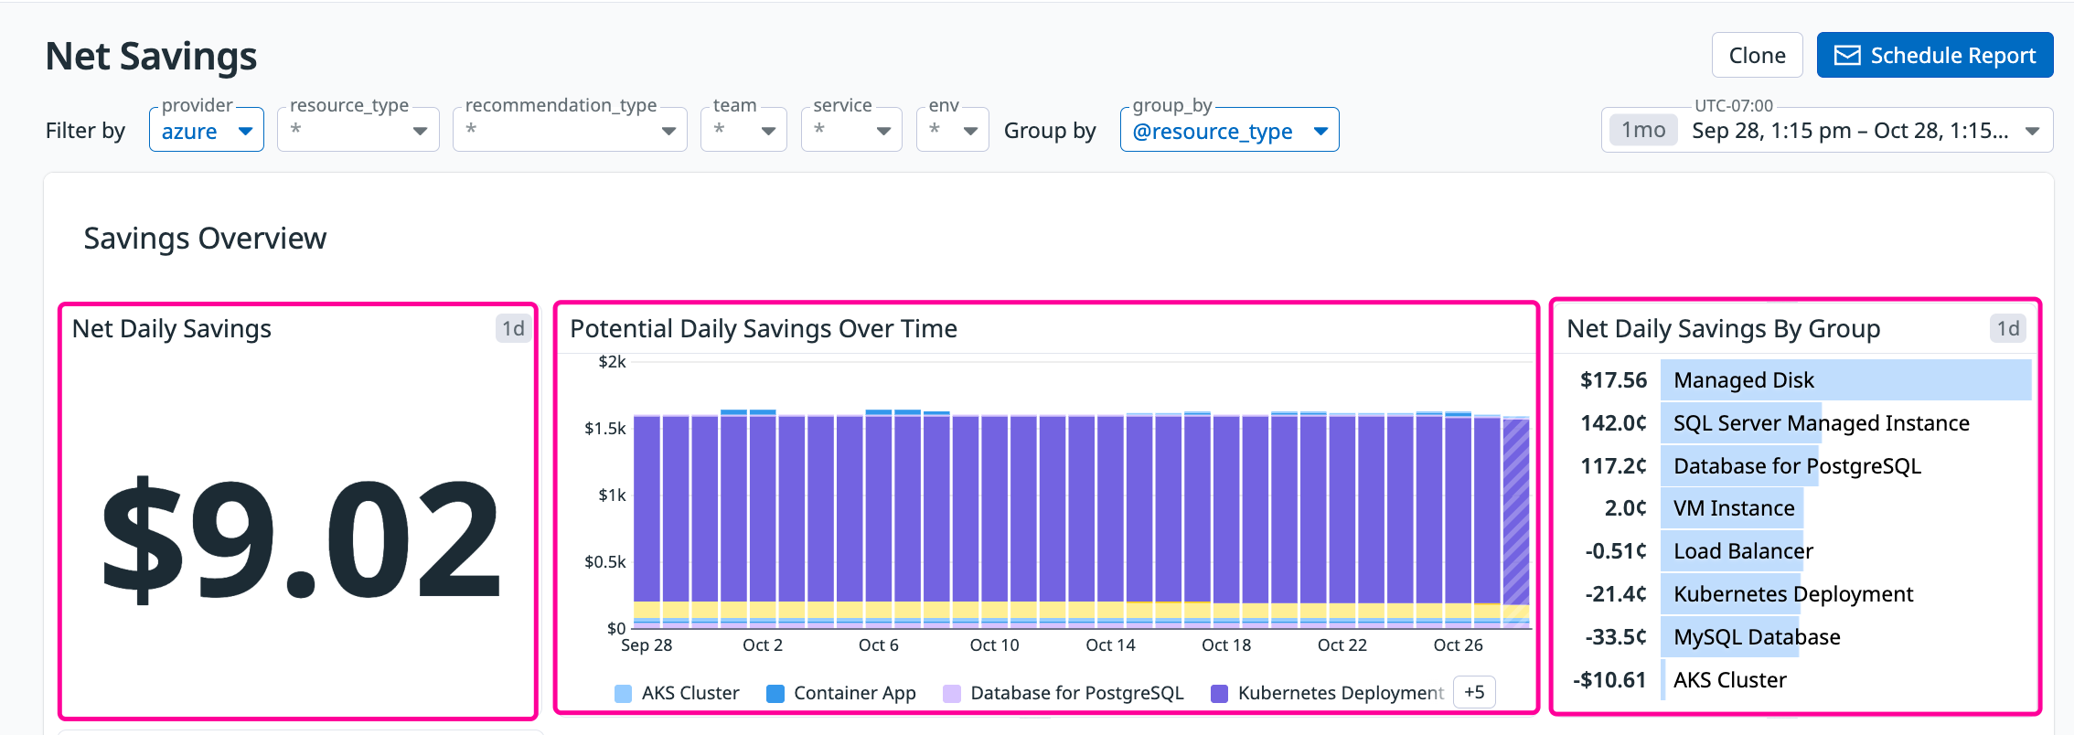This screenshot has height=735, width=2074.
Task: Open the provider azure dropdown
Action: pos(207,131)
